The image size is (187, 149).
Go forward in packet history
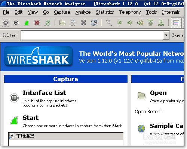pos(130,23)
